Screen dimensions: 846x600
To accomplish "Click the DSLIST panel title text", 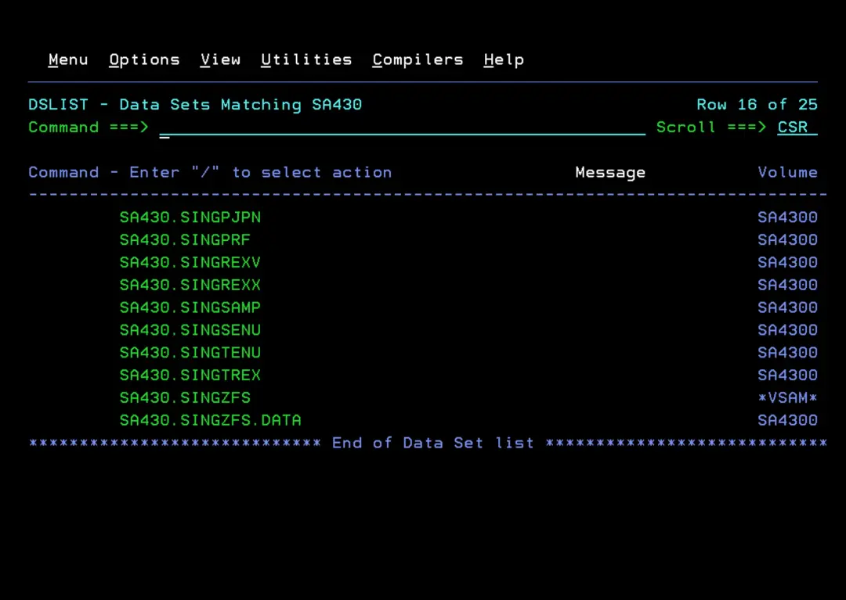I will (195, 105).
